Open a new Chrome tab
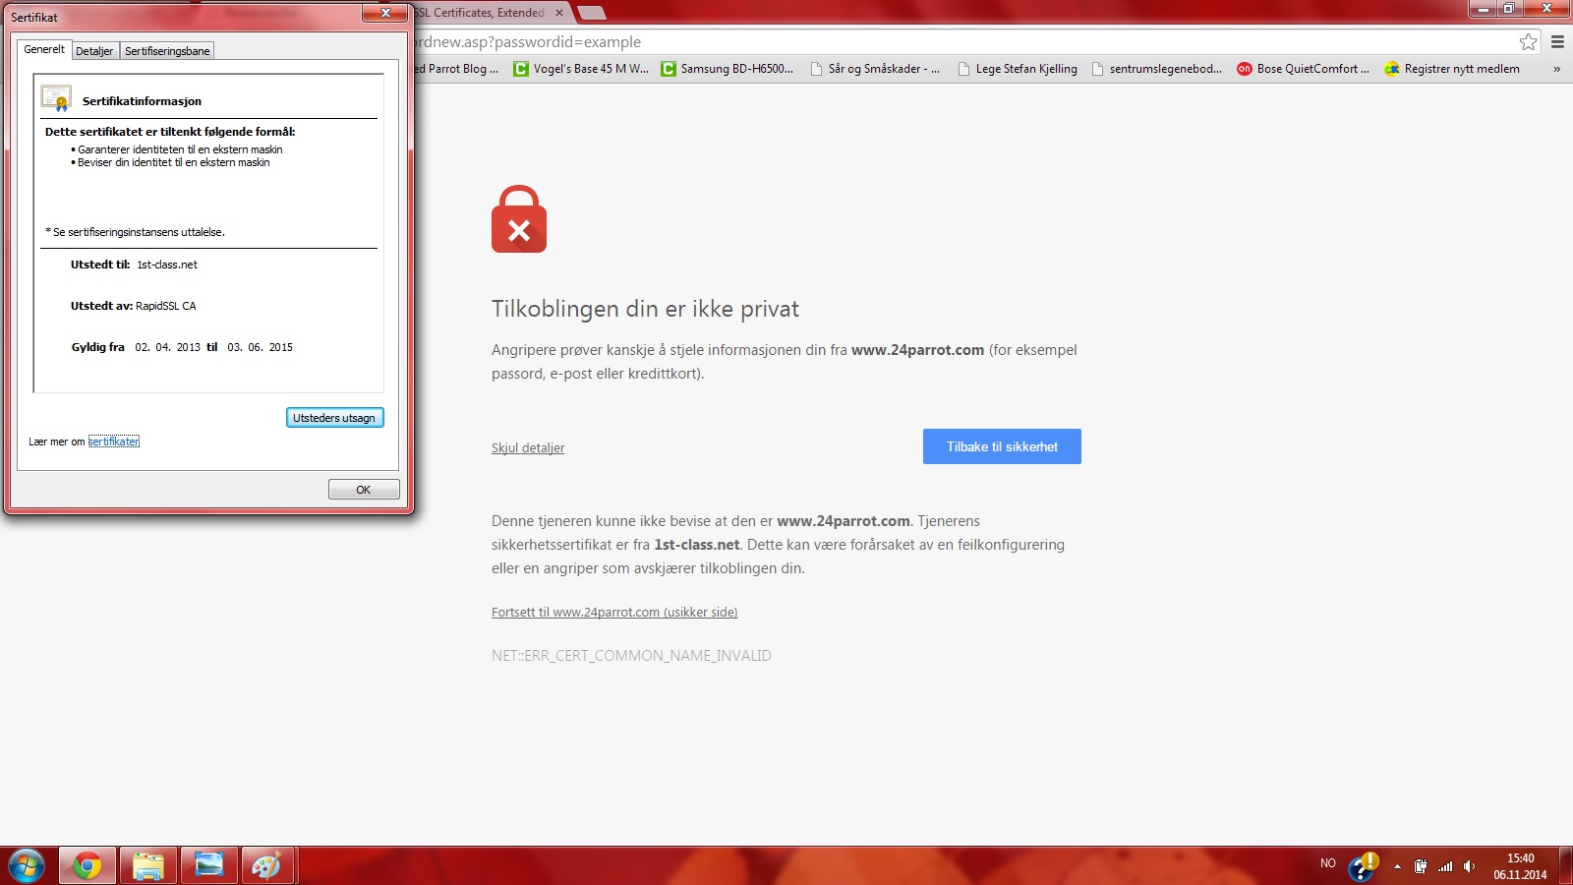1573x885 pixels. pyautogui.click(x=591, y=13)
